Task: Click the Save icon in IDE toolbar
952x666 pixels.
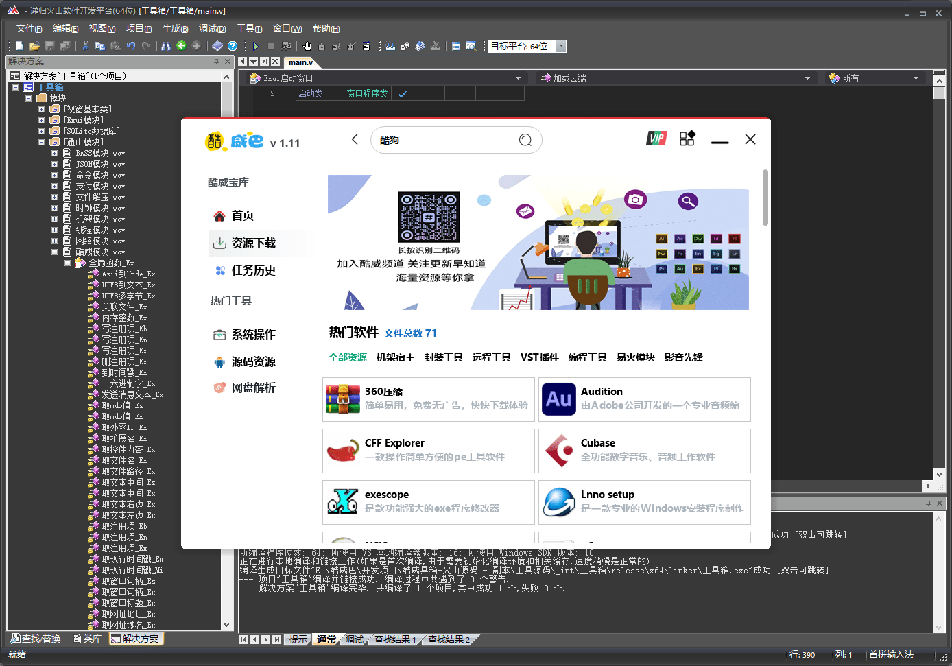Action: (49, 46)
